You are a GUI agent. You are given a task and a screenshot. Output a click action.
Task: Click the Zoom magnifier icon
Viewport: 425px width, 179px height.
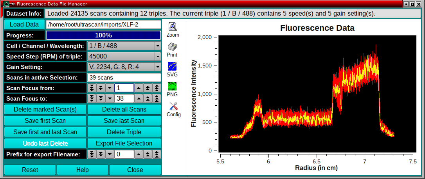click(x=173, y=27)
